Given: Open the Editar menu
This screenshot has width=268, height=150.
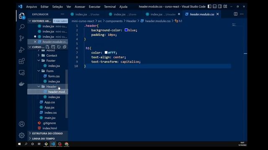Looking at the screenshot, I should tap(45, 7).
